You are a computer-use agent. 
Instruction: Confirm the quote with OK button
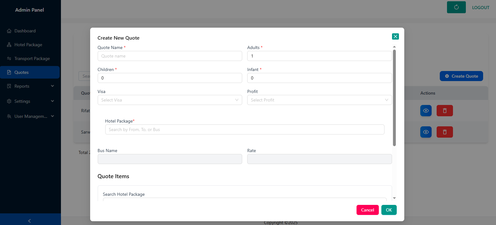389,210
